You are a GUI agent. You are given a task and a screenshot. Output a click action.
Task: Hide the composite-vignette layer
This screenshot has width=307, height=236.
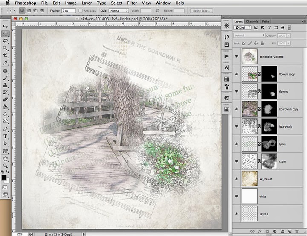click(237, 56)
